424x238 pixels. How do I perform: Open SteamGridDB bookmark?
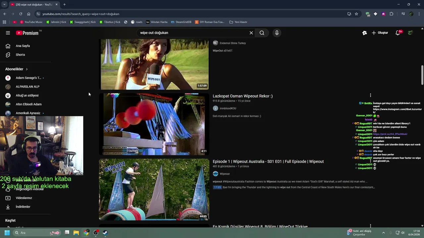(181, 22)
